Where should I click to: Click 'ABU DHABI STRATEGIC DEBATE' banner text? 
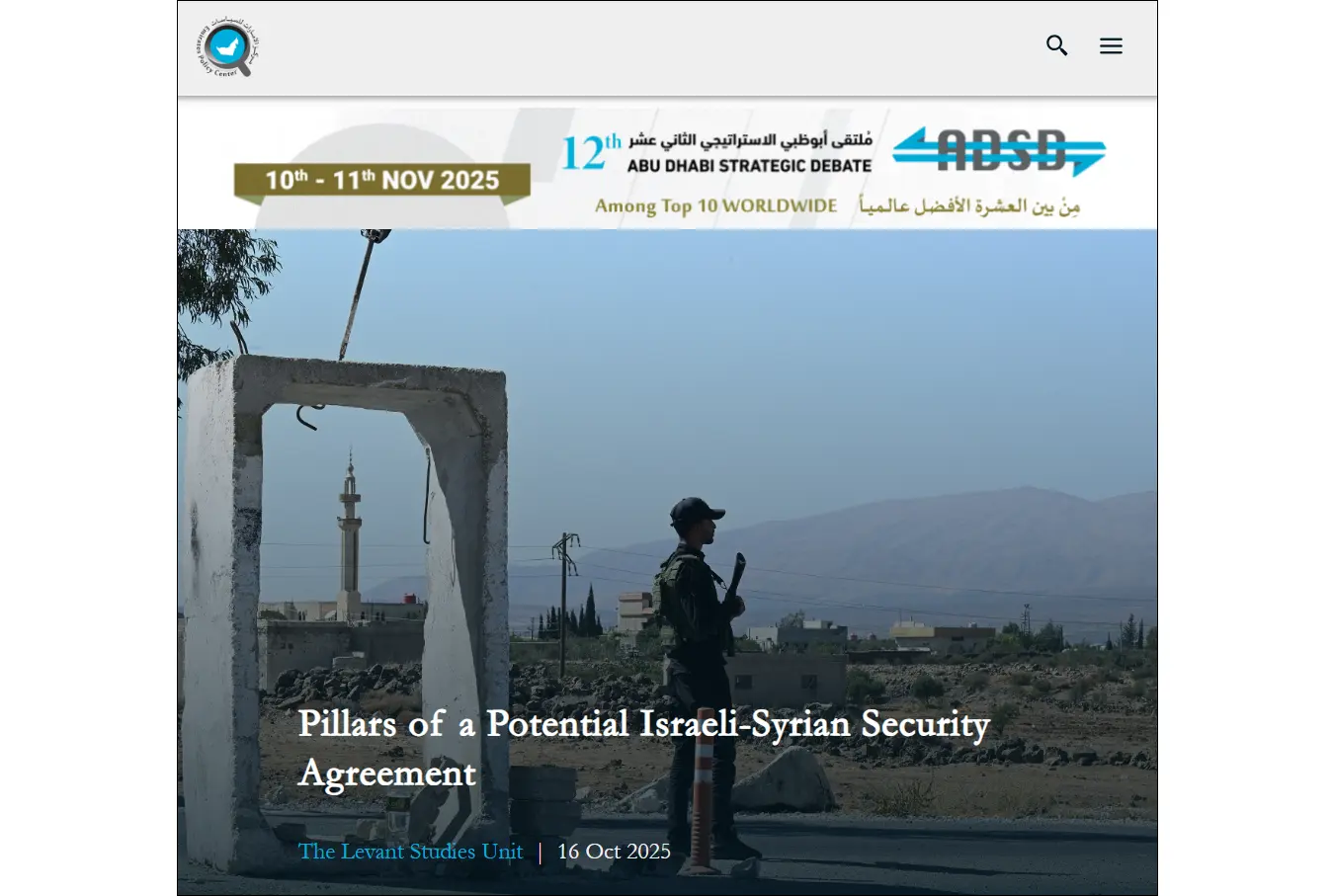[x=749, y=166]
